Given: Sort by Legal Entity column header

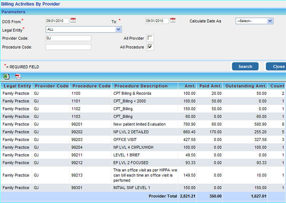Looking at the screenshot, I should click(17, 86).
